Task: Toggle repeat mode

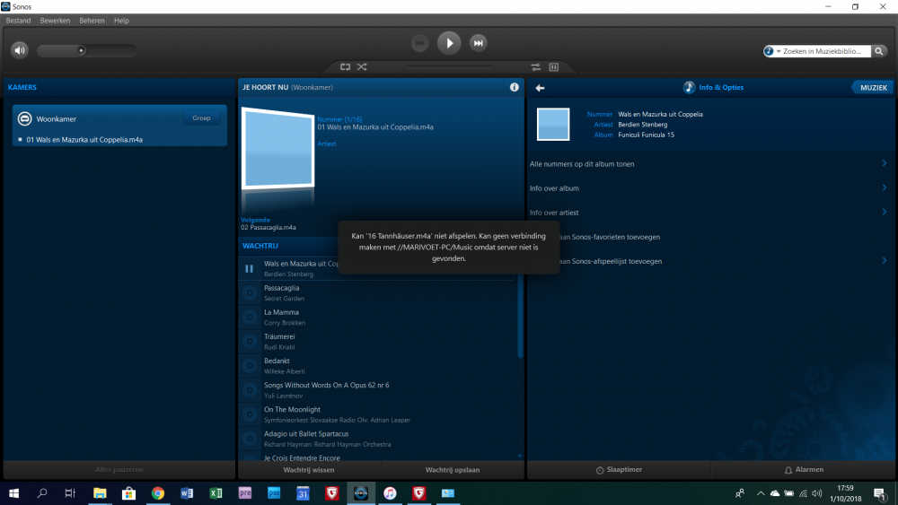Action: coord(345,66)
